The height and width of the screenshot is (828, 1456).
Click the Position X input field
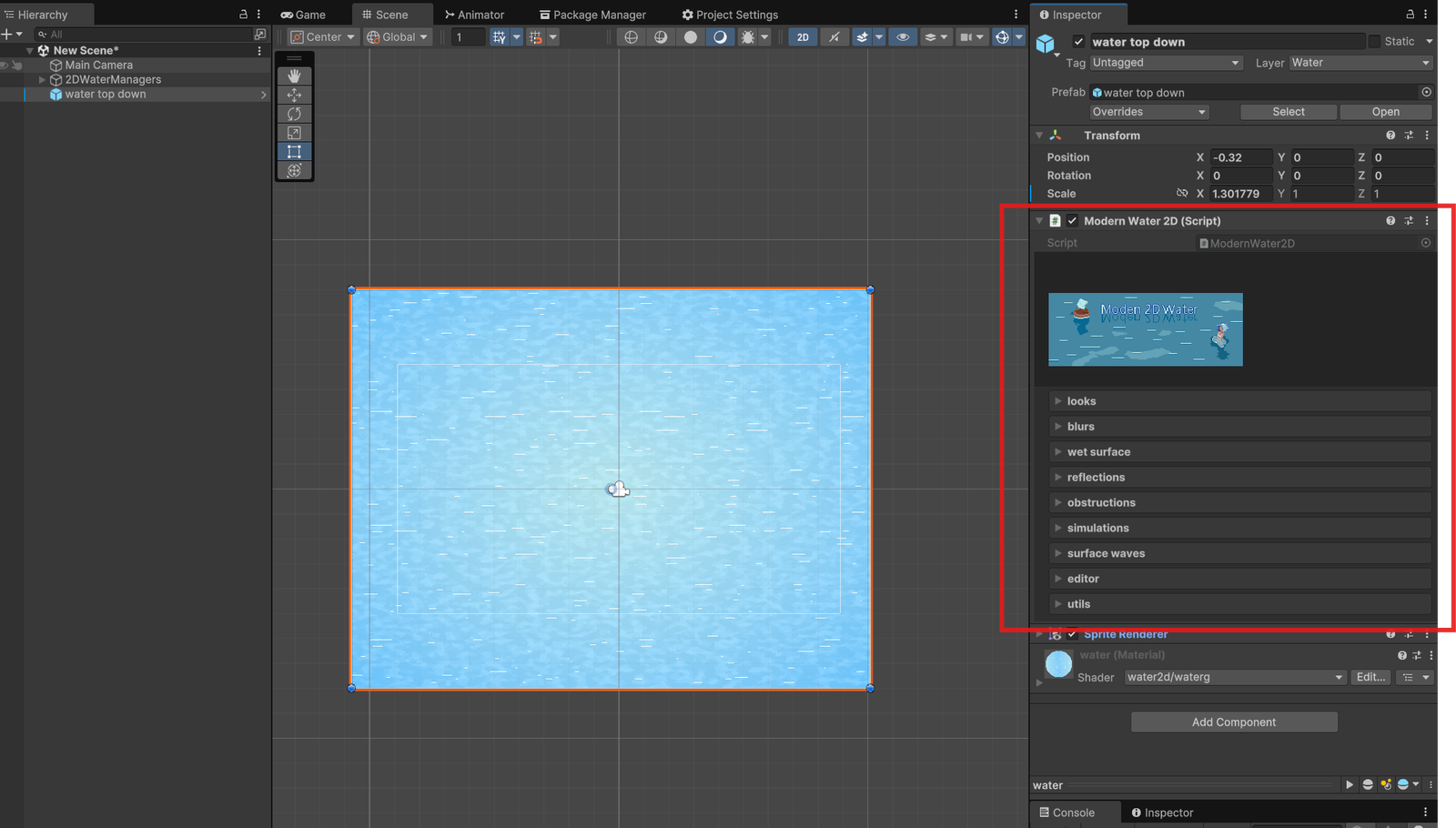click(1240, 157)
